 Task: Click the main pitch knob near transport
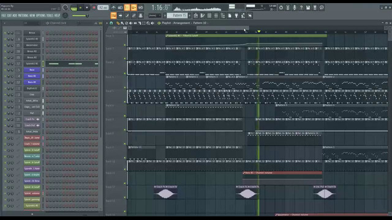coord(66,15)
